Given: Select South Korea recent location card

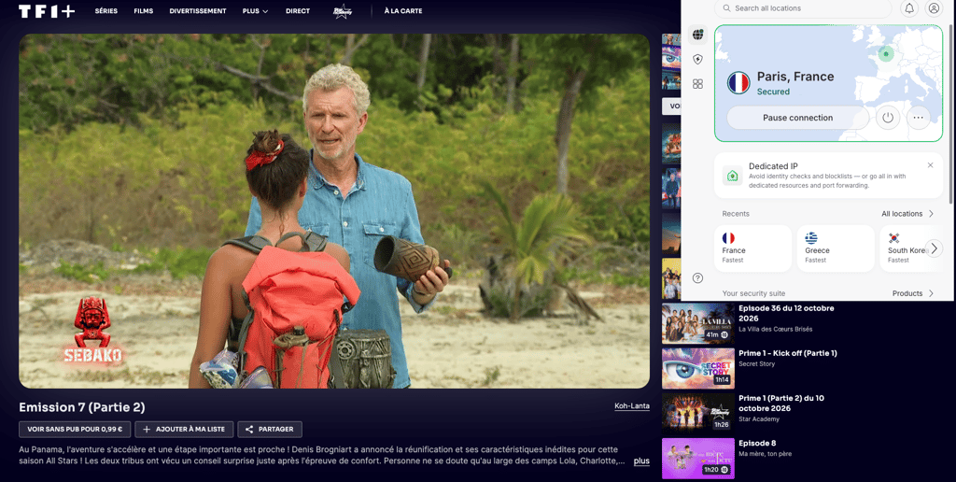Looking at the screenshot, I should [x=911, y=248].
